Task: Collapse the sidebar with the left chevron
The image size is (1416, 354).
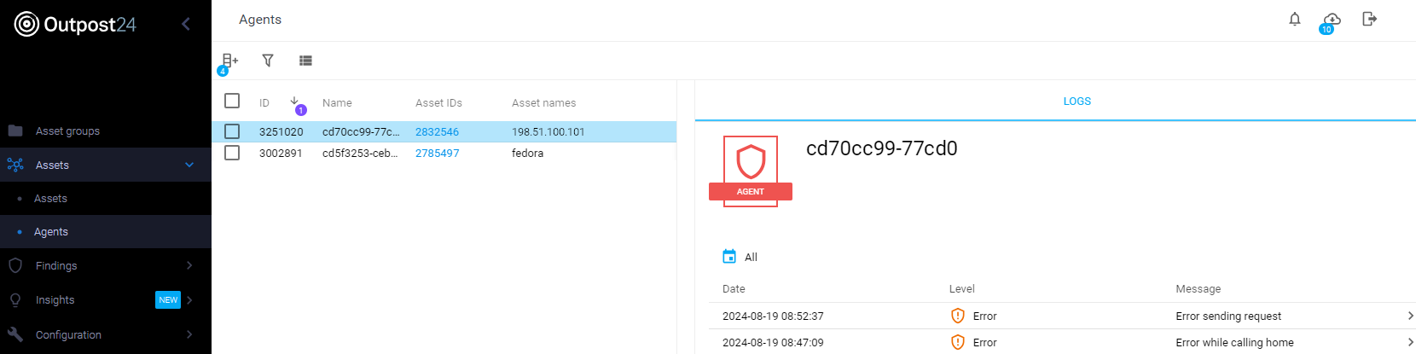Action: coord(186,24)
